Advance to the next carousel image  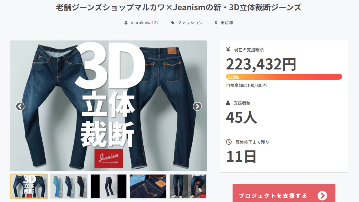[x=197, y=106]
